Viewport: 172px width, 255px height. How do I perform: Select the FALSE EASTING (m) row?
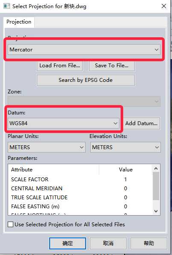click(x=80, y=207)
